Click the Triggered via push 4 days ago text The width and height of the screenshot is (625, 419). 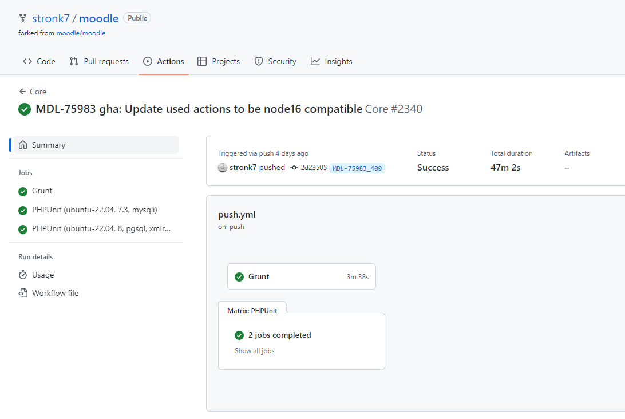[263, 153]
